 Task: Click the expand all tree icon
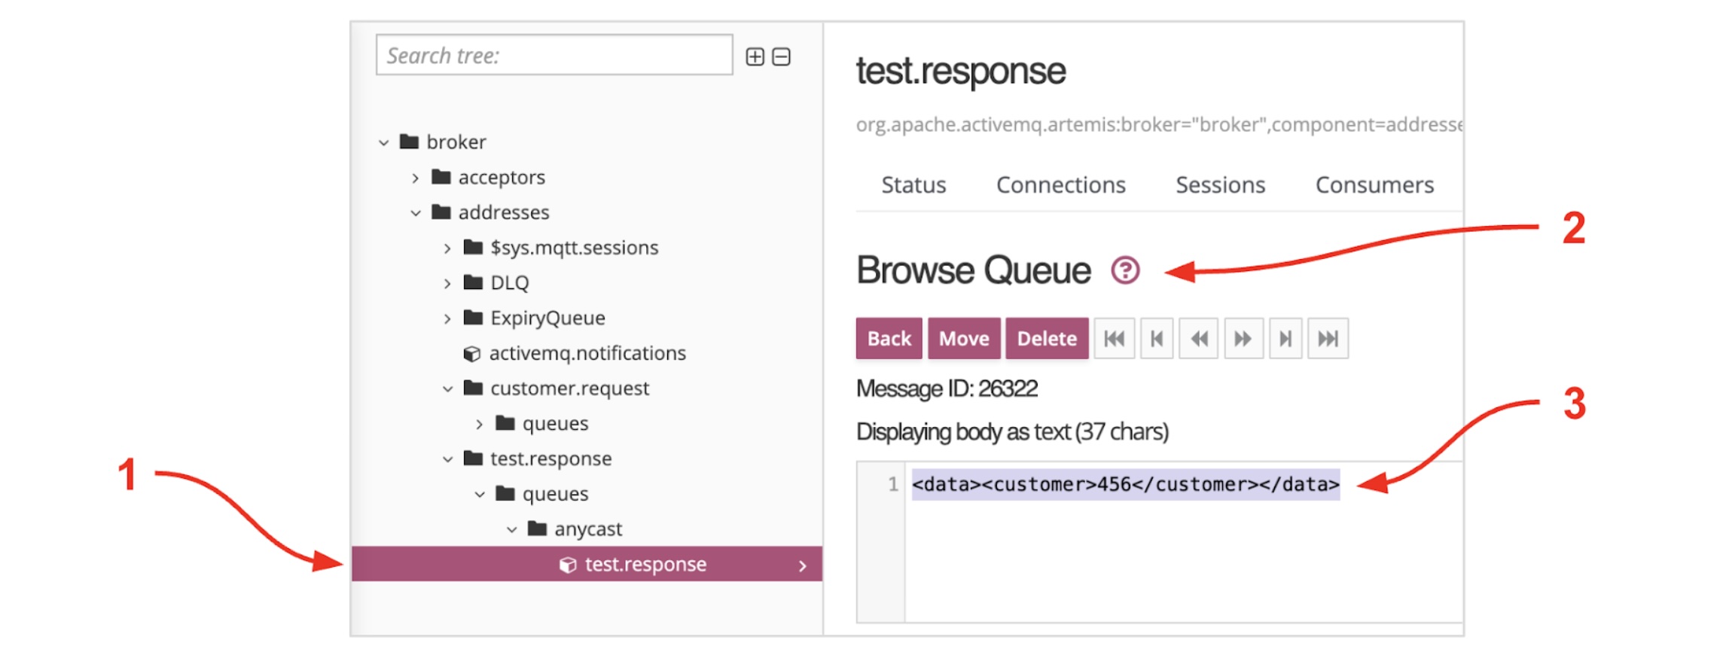(x=755, y=57)
